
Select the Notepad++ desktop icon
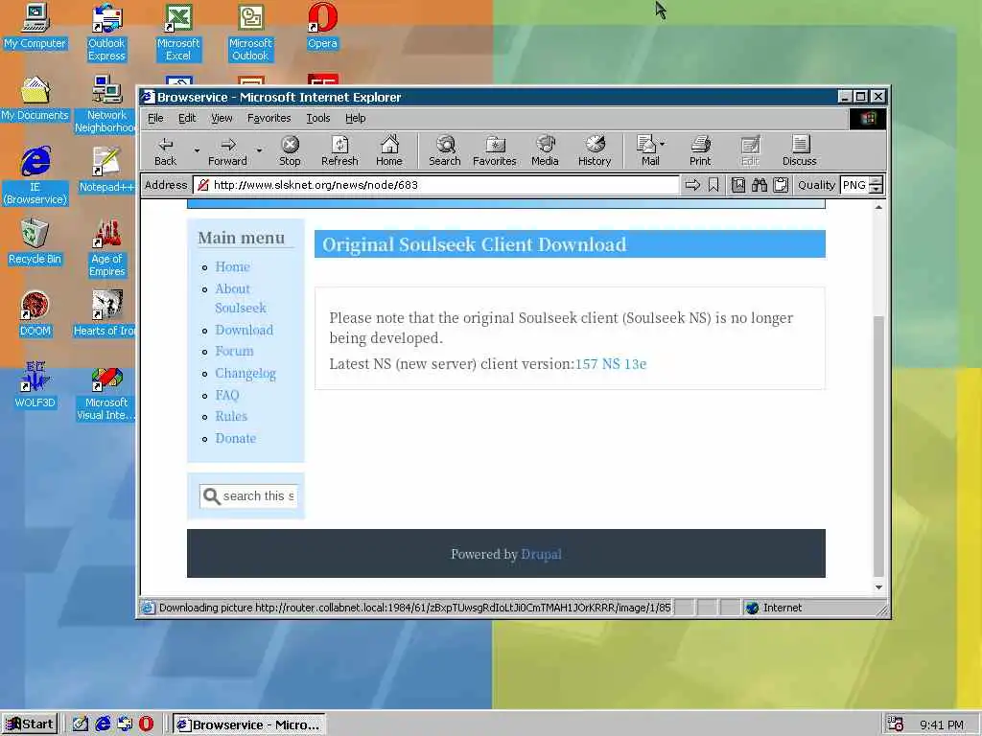pos(106,171)
